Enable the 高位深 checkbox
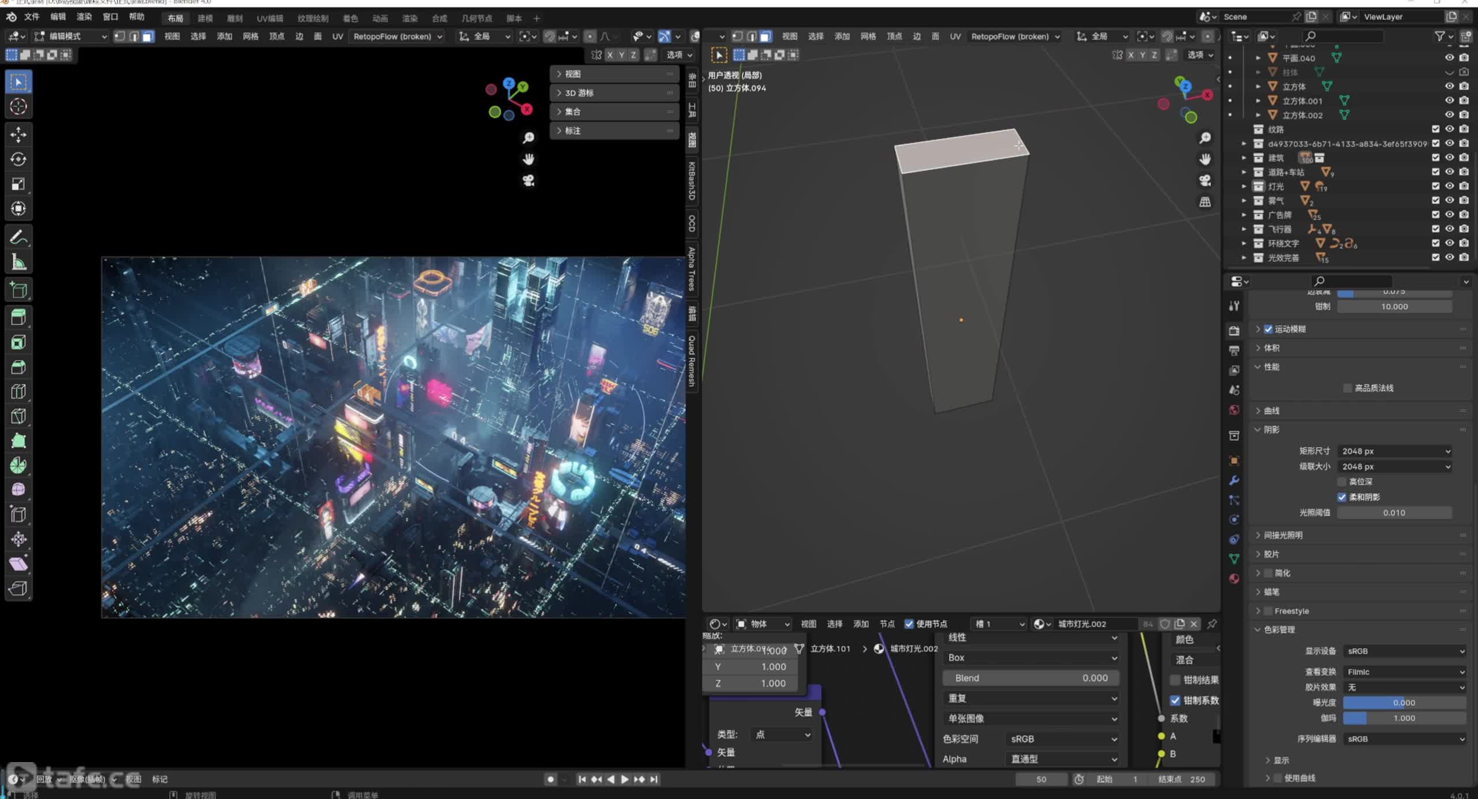 click(x=1342, y=481)
